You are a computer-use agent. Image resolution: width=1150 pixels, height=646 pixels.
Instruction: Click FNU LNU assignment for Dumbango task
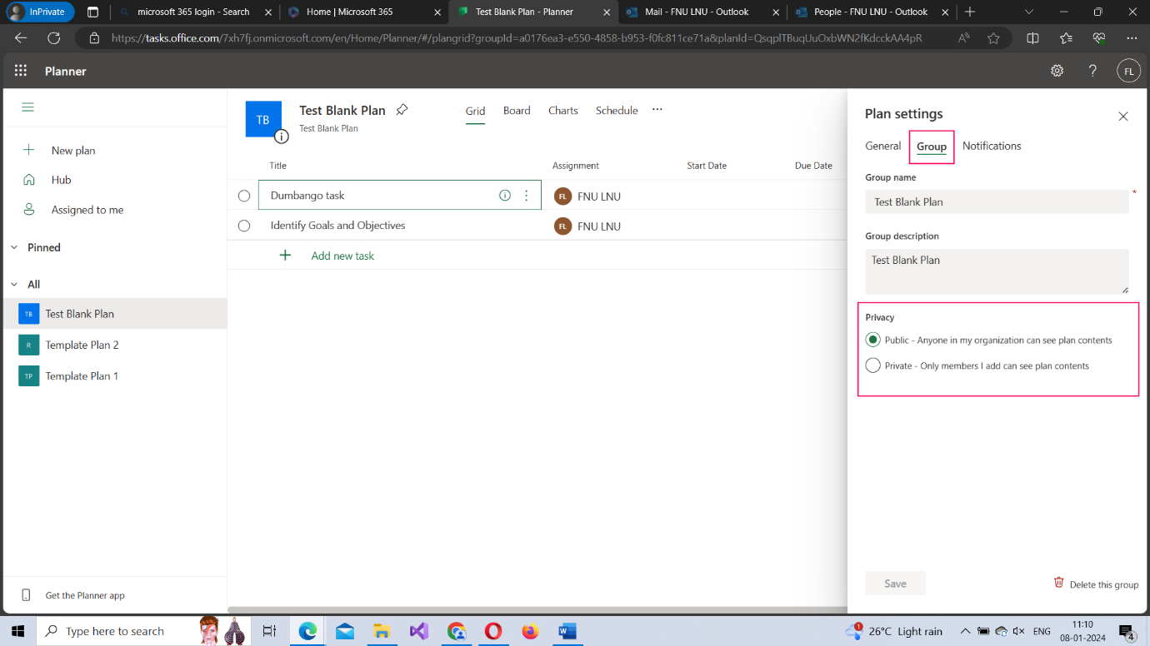pos(587,196)
